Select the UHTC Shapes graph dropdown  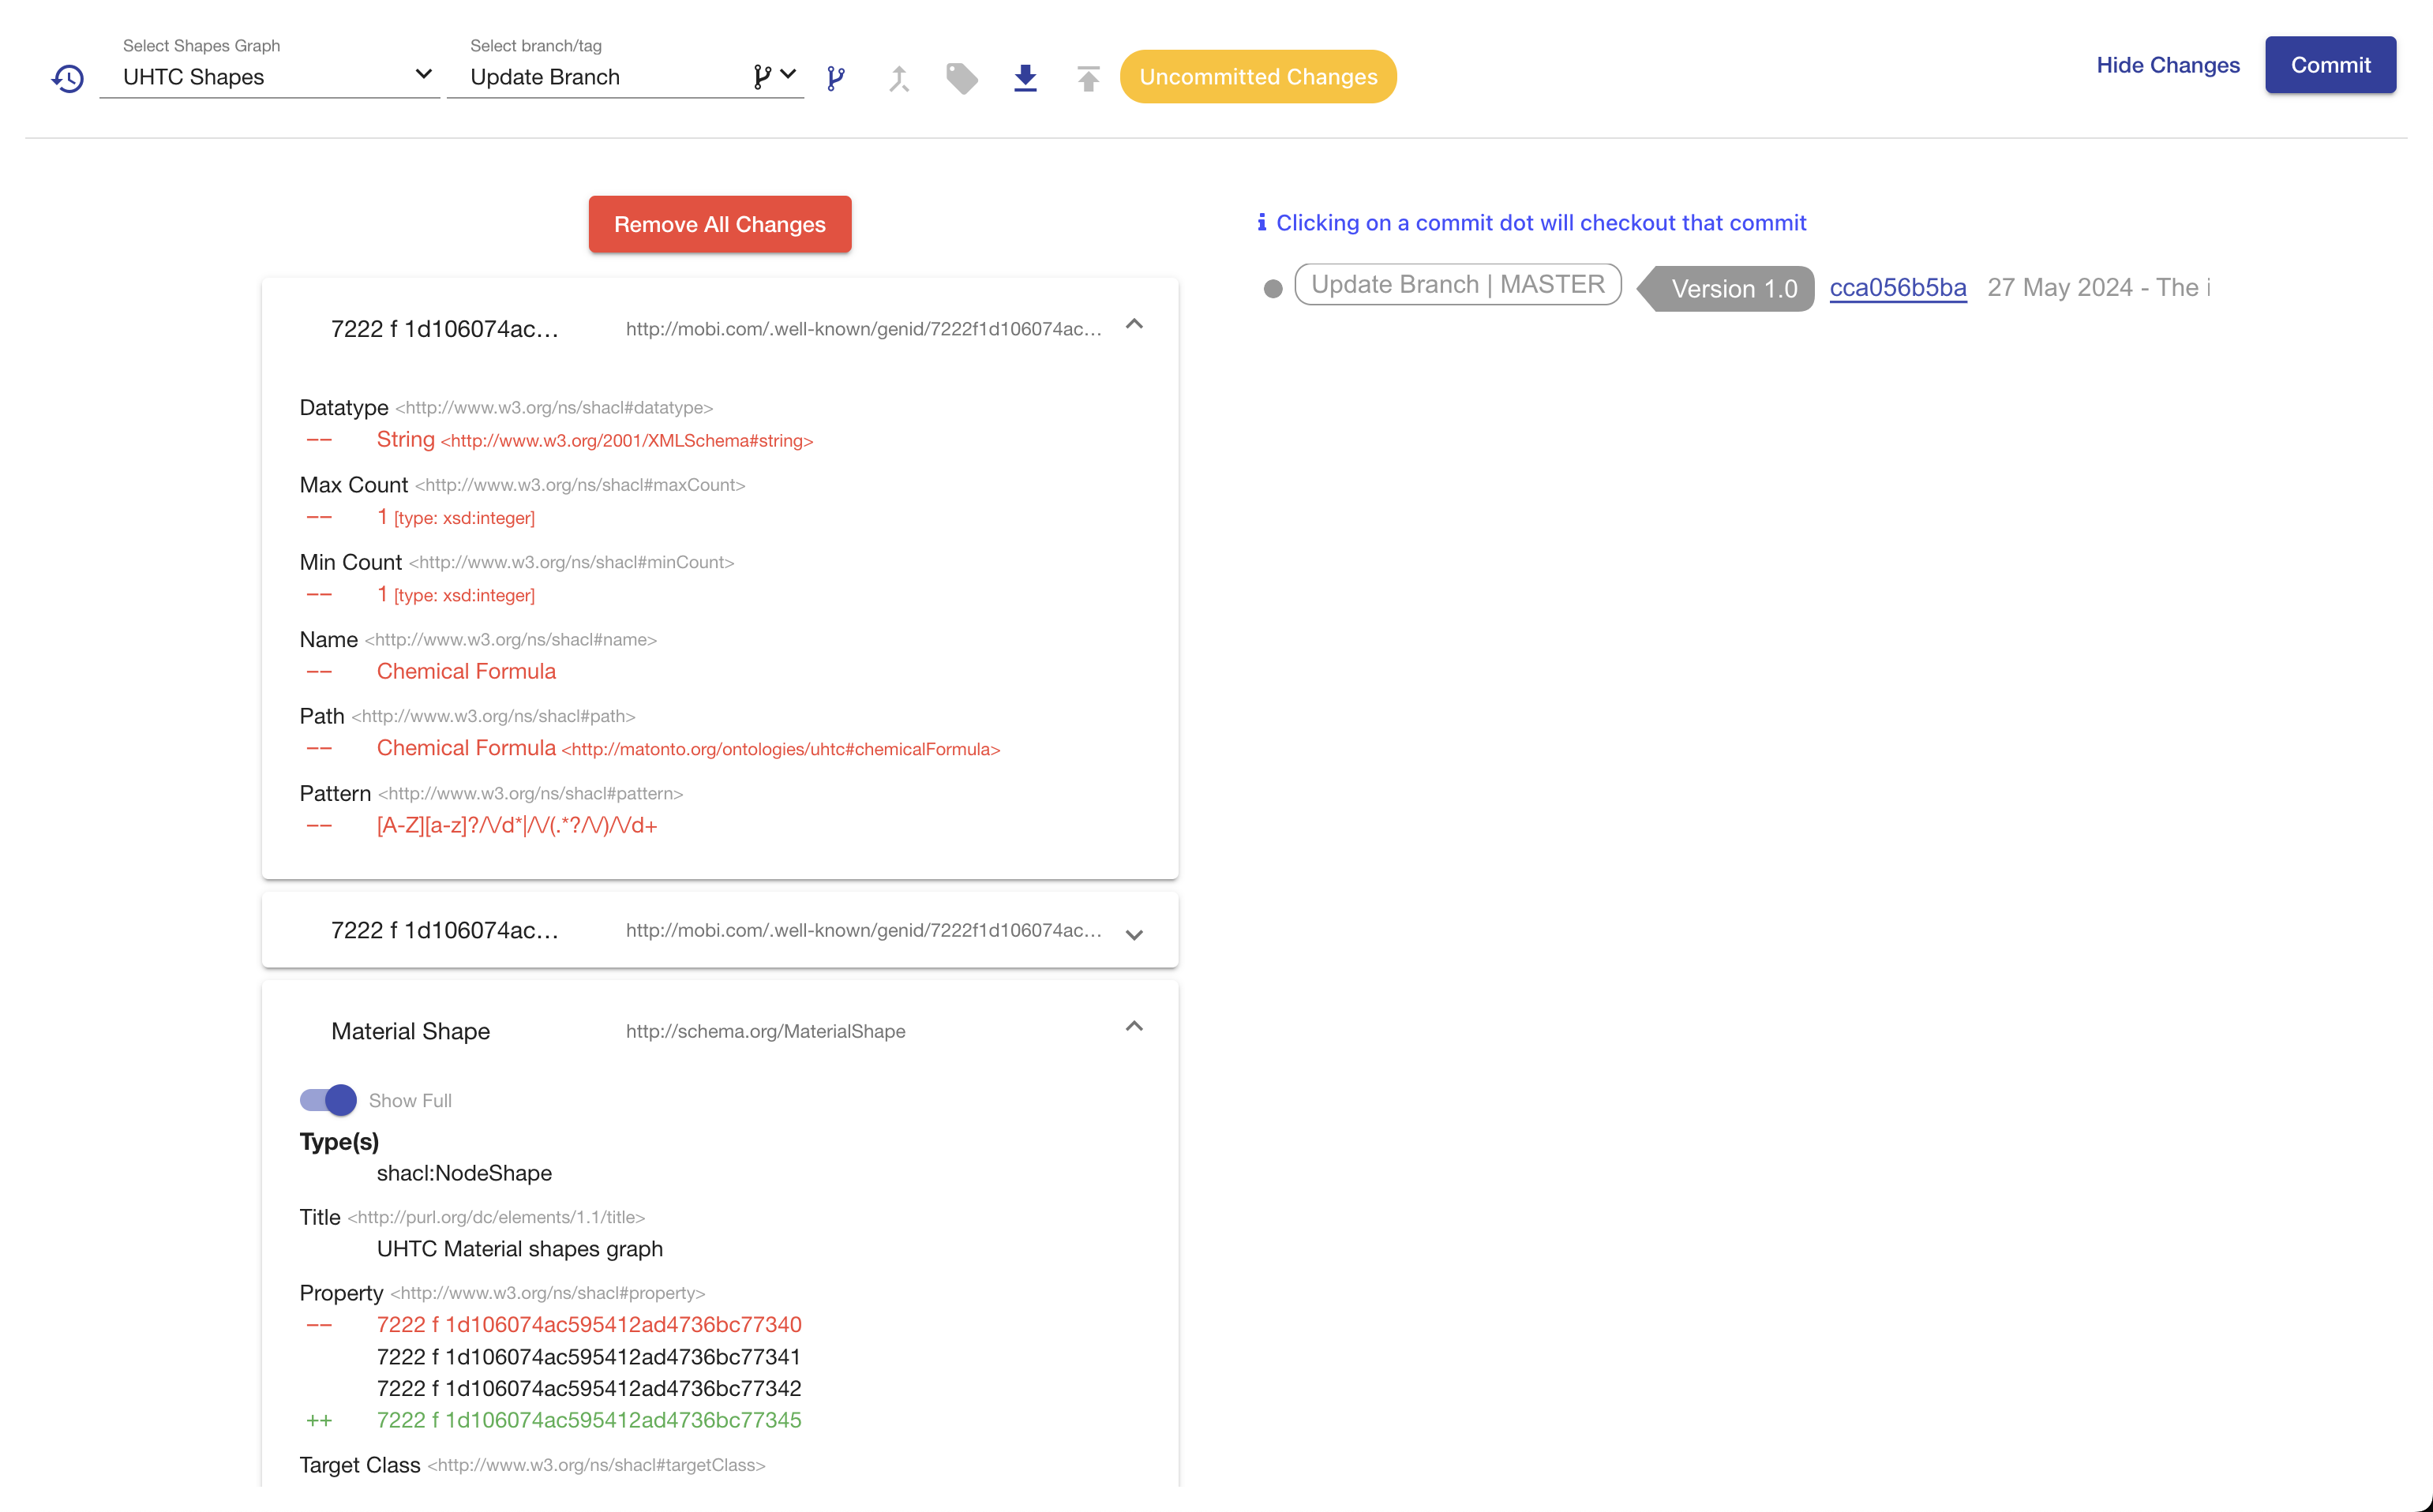click(268, 77)
